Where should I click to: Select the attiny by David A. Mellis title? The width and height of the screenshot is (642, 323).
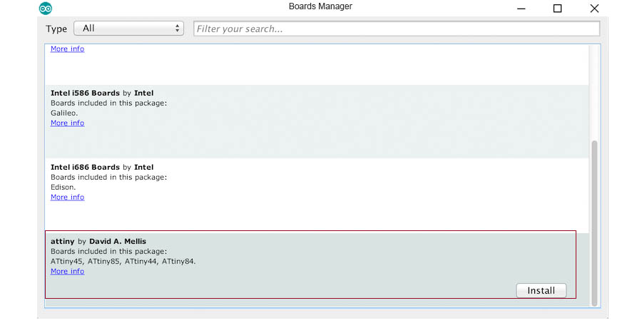98,241
